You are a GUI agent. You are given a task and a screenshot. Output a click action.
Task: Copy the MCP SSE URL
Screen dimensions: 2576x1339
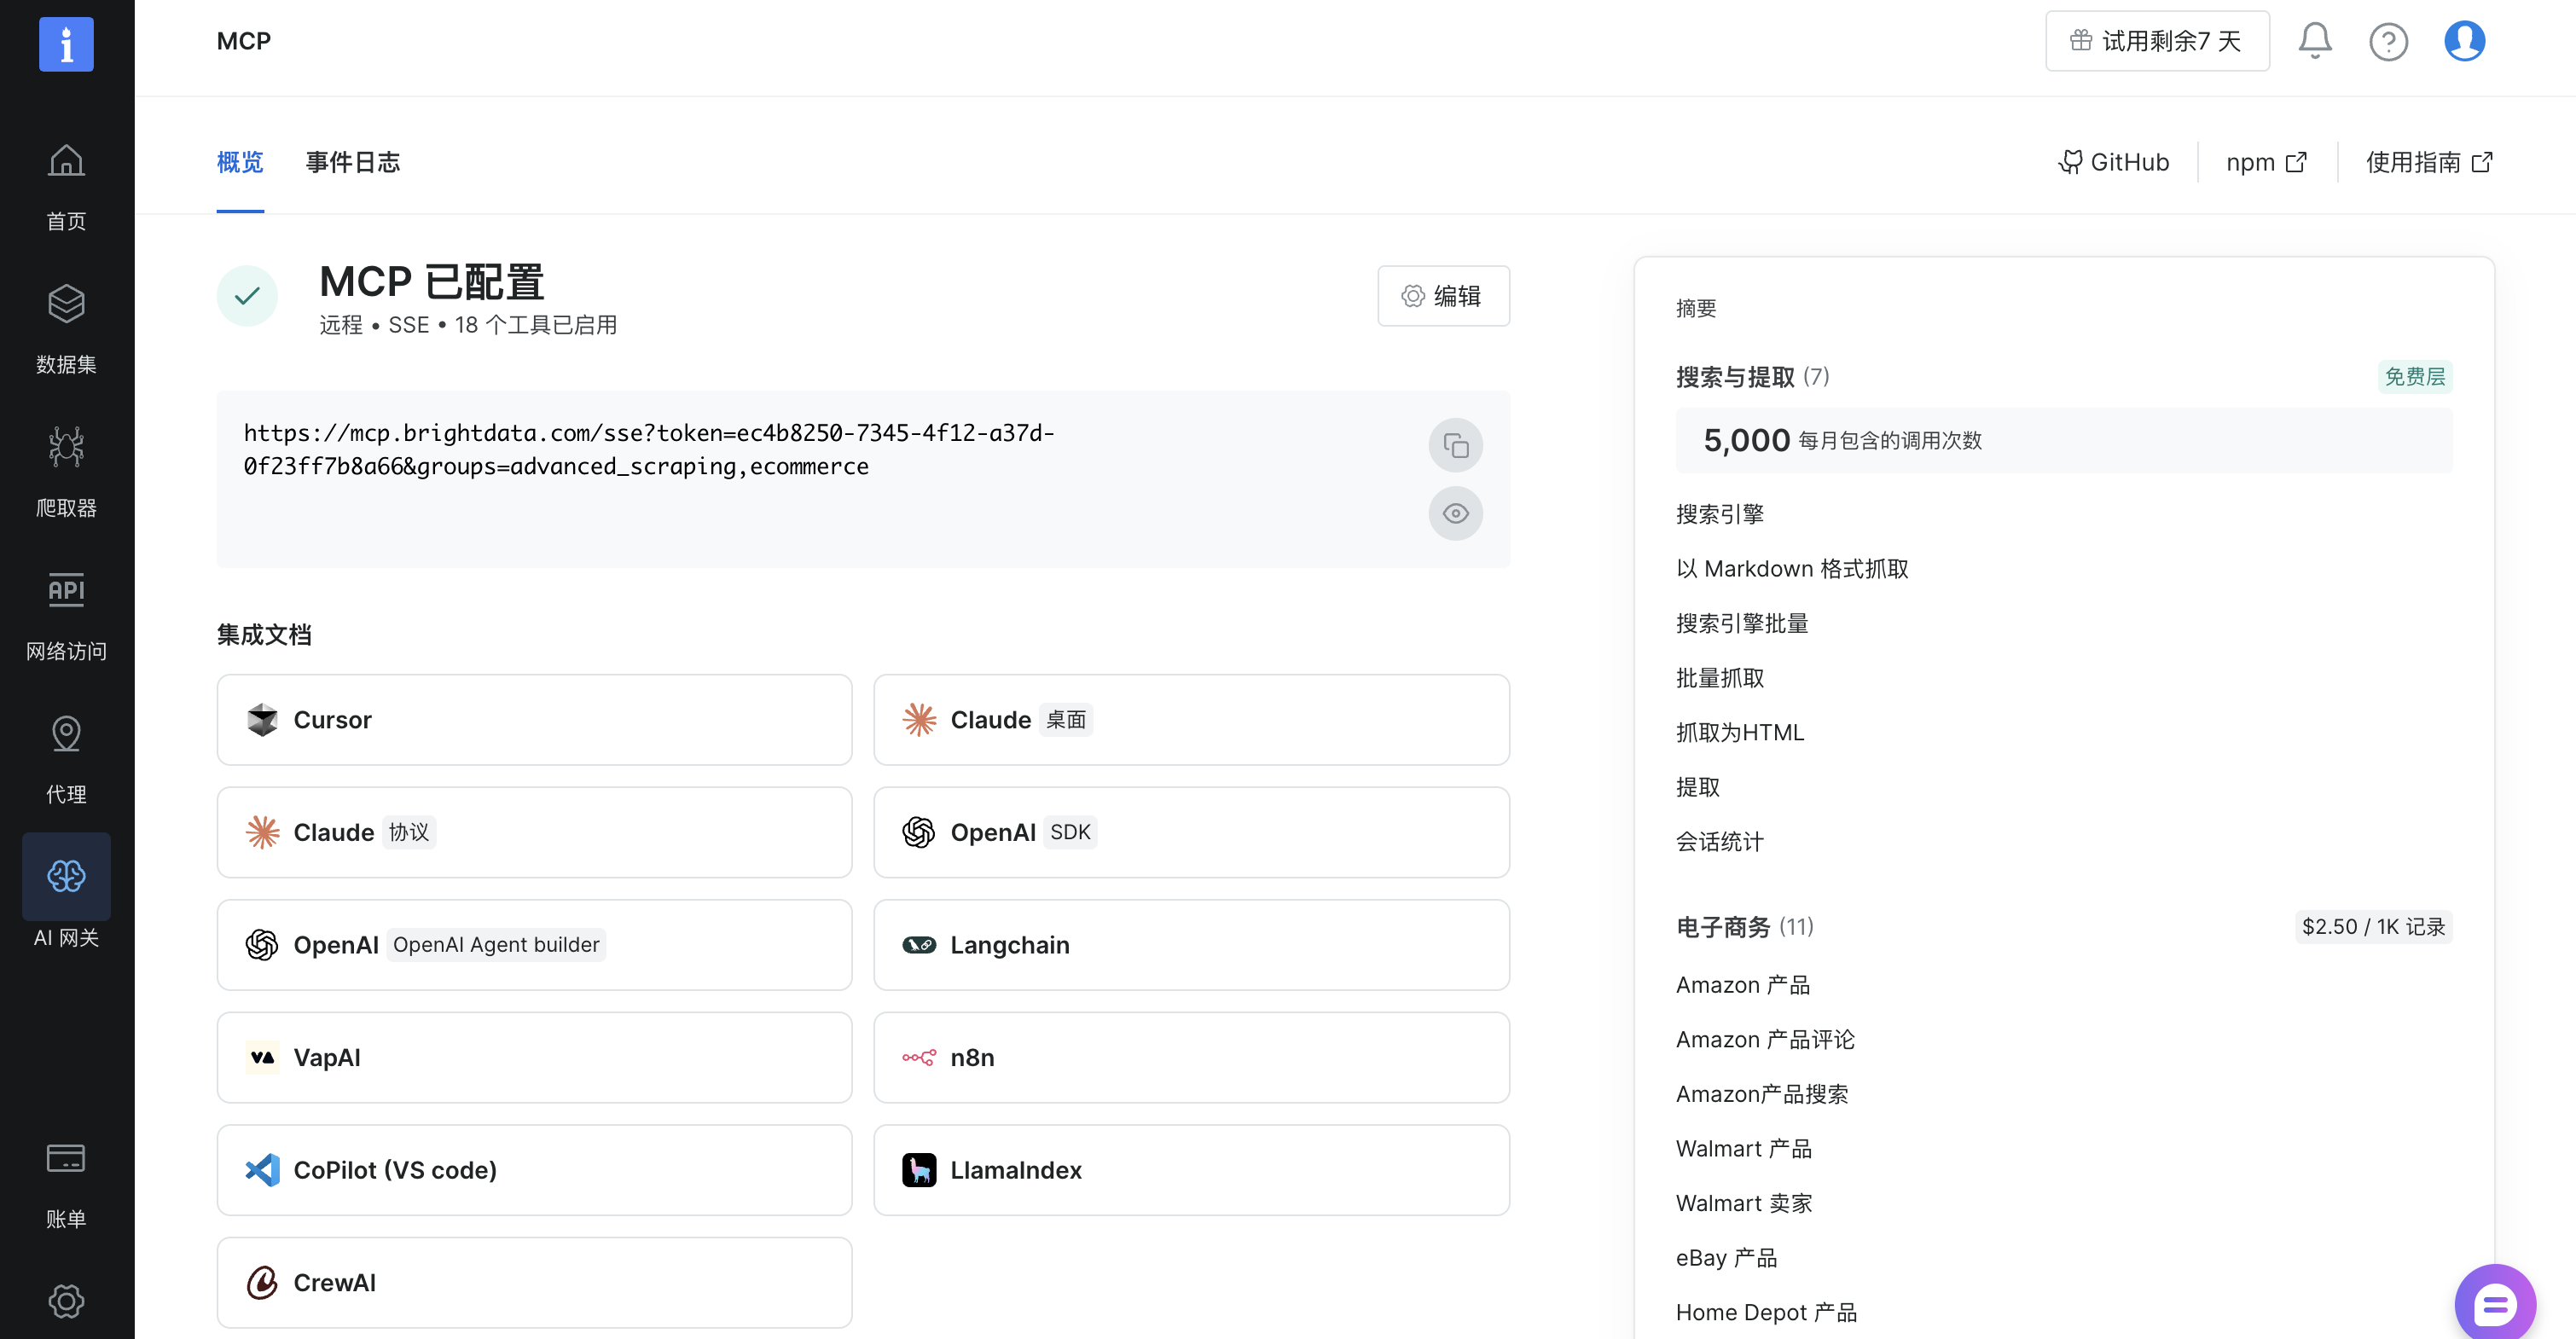coord(1455,445)
